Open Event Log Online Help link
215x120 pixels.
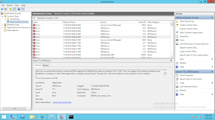[62, 102]
